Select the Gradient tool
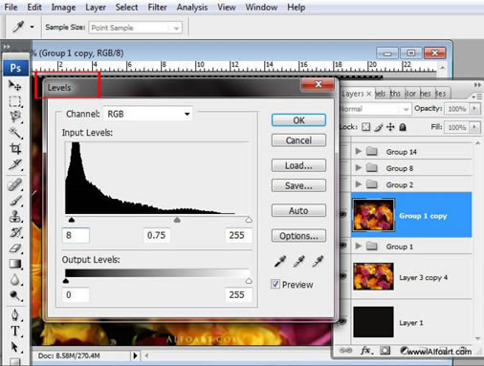The width and height of the screenshot is (484, 366). [14, 264]
